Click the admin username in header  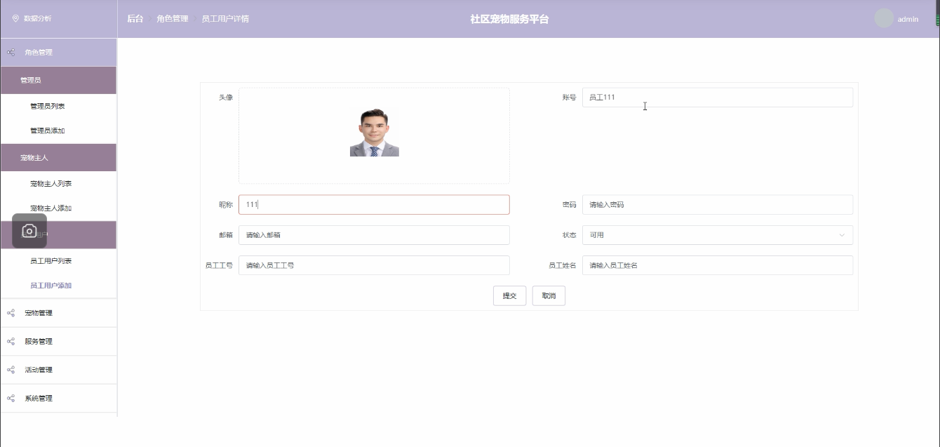908,20
